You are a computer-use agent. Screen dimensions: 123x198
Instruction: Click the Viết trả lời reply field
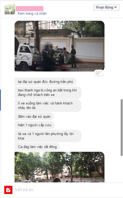click(x=65, y=190)
